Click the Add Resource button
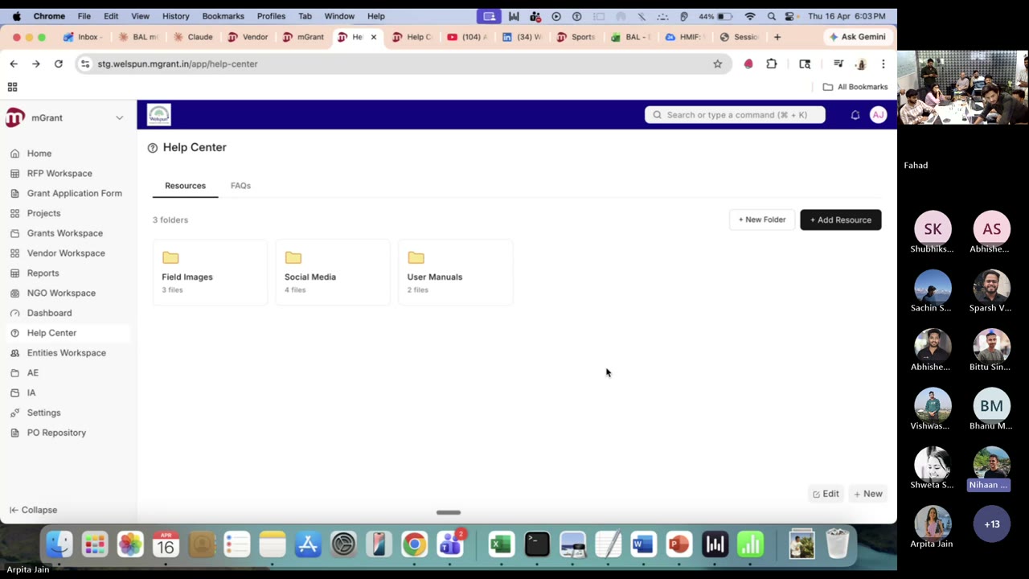1029x579 pixels. click(840, 220)
